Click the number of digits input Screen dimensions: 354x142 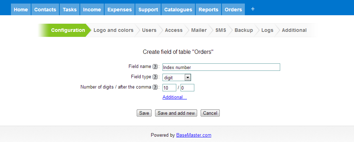click(169, 88)
